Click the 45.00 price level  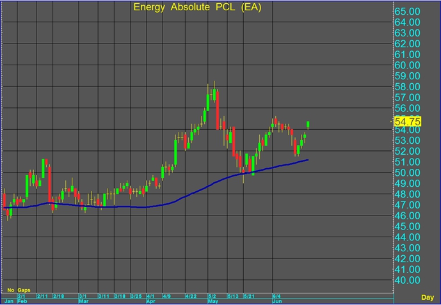coord(407,226)
